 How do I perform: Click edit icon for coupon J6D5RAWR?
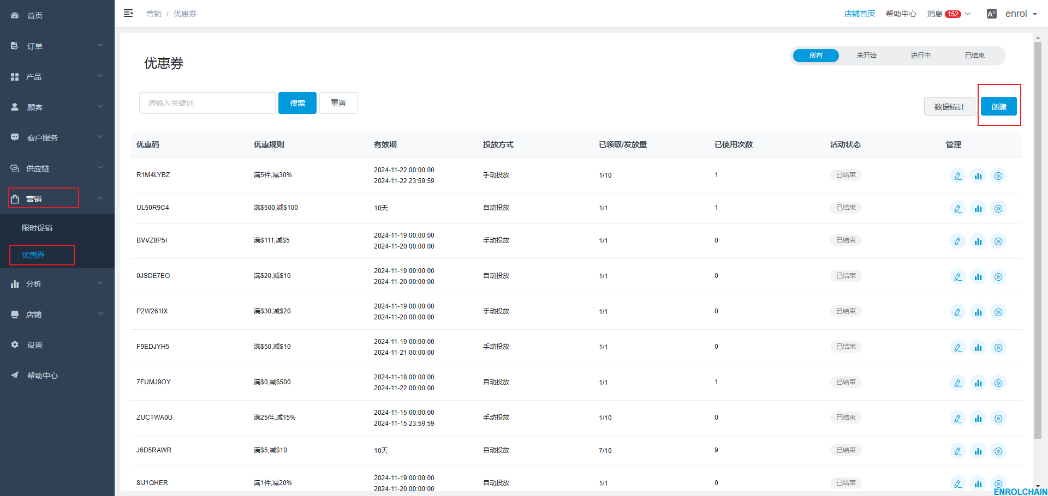958,451
